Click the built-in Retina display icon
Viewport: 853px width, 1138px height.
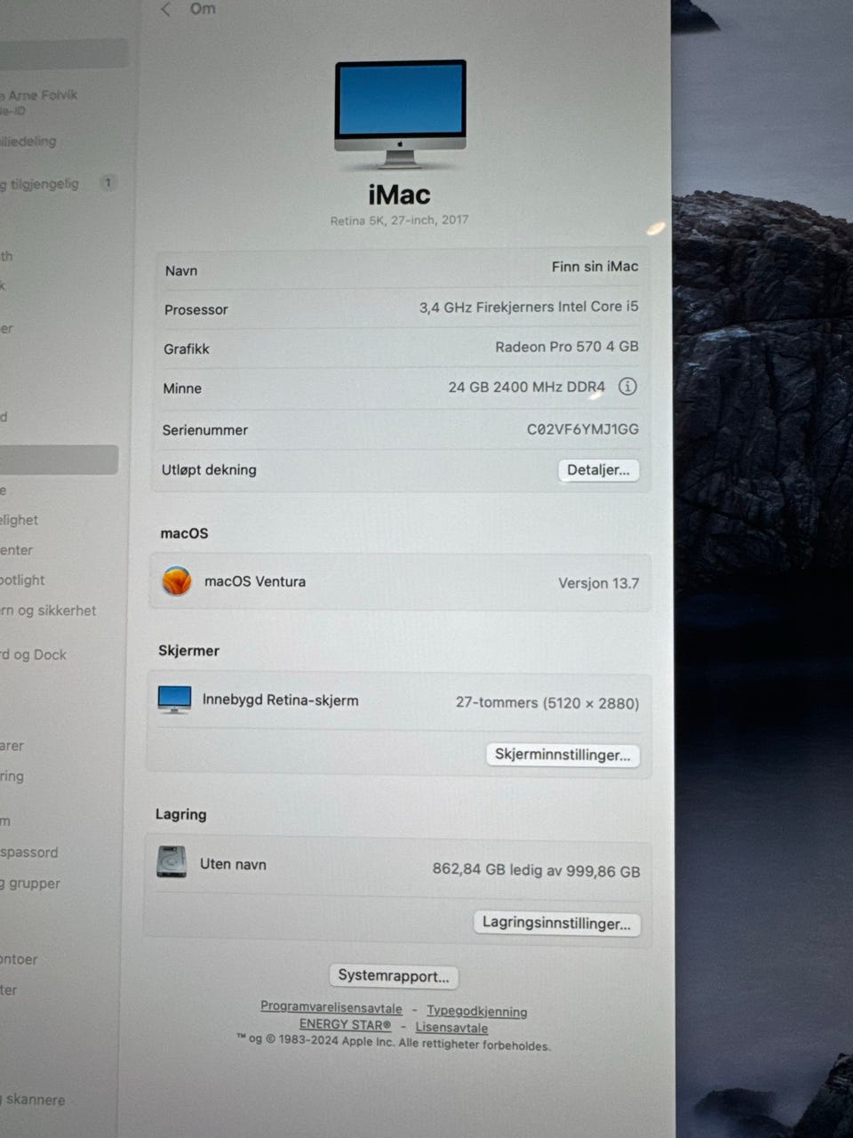point(174,700)
